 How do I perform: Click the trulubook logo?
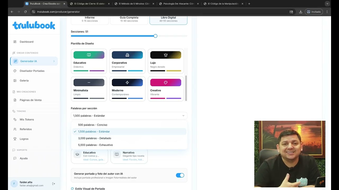pos(34,25)
